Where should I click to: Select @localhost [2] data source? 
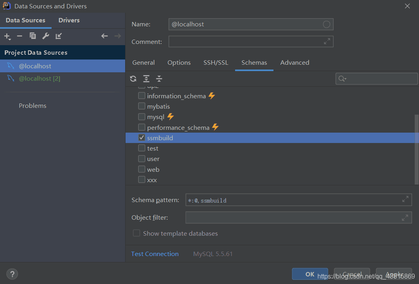[x=62, y=78]
